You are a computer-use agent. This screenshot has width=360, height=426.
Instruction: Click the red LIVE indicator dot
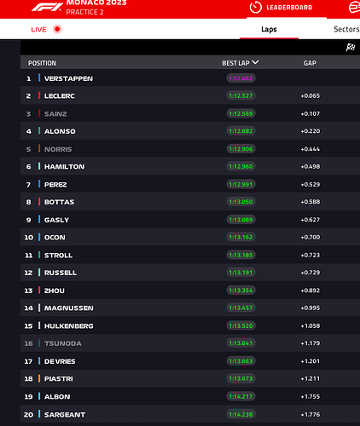pos(57,29)
